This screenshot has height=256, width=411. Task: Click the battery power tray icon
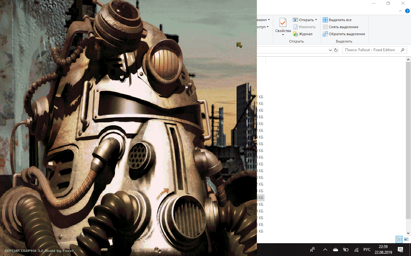point(346,250)
